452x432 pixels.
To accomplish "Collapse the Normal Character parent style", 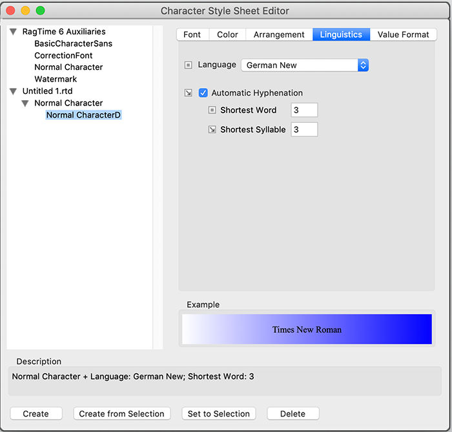I will click(x=25, y=103).
